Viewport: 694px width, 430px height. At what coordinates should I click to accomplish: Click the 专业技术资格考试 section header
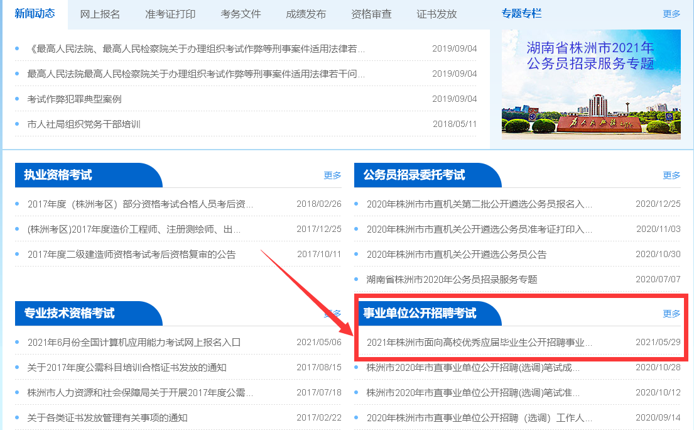(x=70, y=313)
